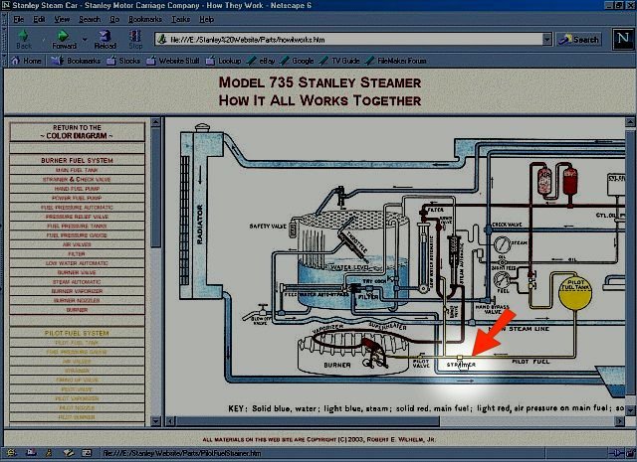Click the diagram horizontal scroll right arrow
Screen dimensions: 637x462
click(x=619, y=421)
